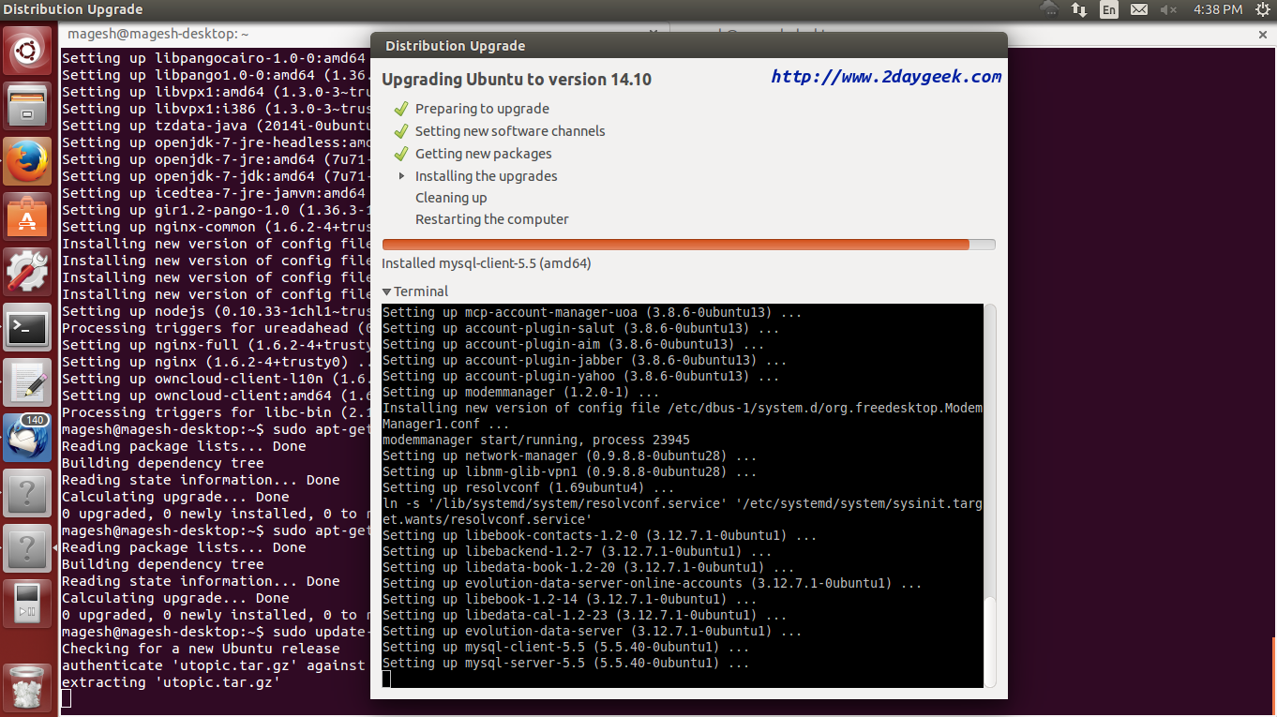Open the messaging envelope indicator

1139,9
